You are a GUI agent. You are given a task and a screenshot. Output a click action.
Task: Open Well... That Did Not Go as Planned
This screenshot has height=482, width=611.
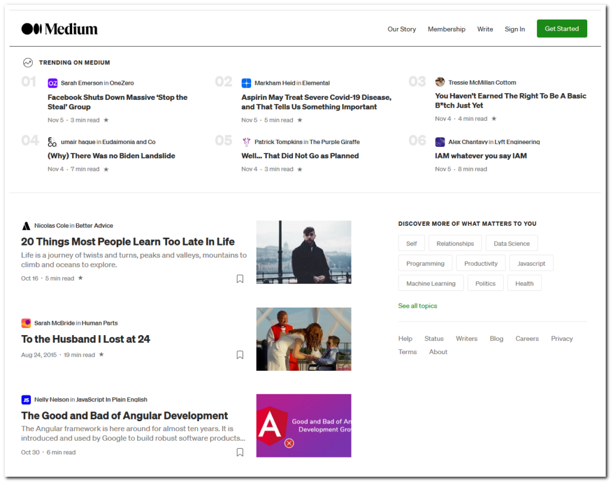[300, 156]
